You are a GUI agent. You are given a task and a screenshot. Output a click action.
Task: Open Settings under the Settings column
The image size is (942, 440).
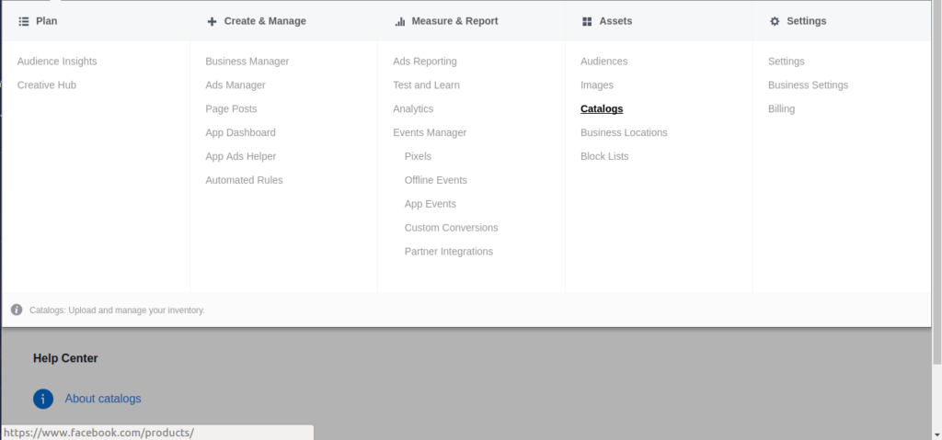tap(787, 62)
